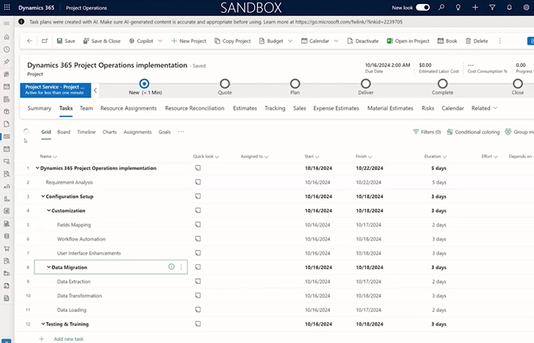This screenshot has width=534, height=343.
Task: Click the plus quick create icon in header
Action: tap(475, 8)
